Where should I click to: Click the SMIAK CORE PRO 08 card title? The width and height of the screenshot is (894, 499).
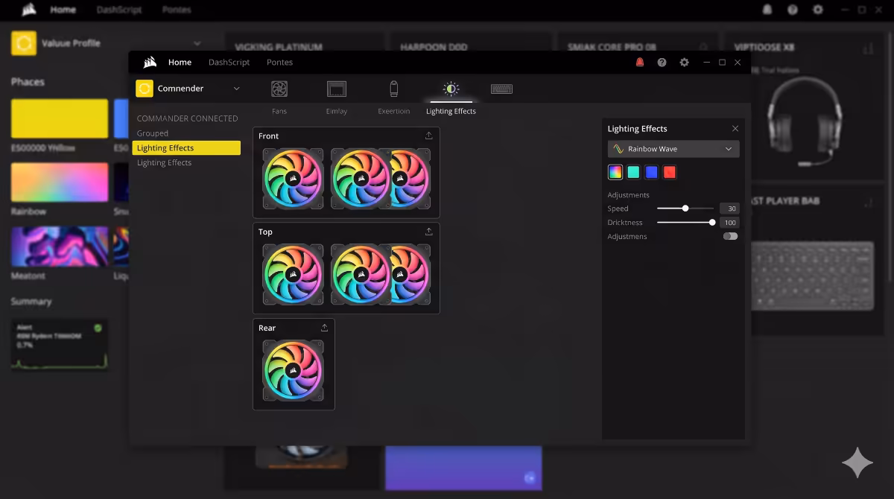[612, 47]
